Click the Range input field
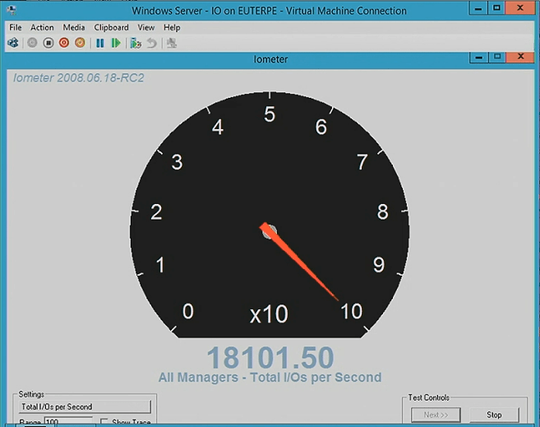Screen dimensions: 540x427 coord(68,422)
